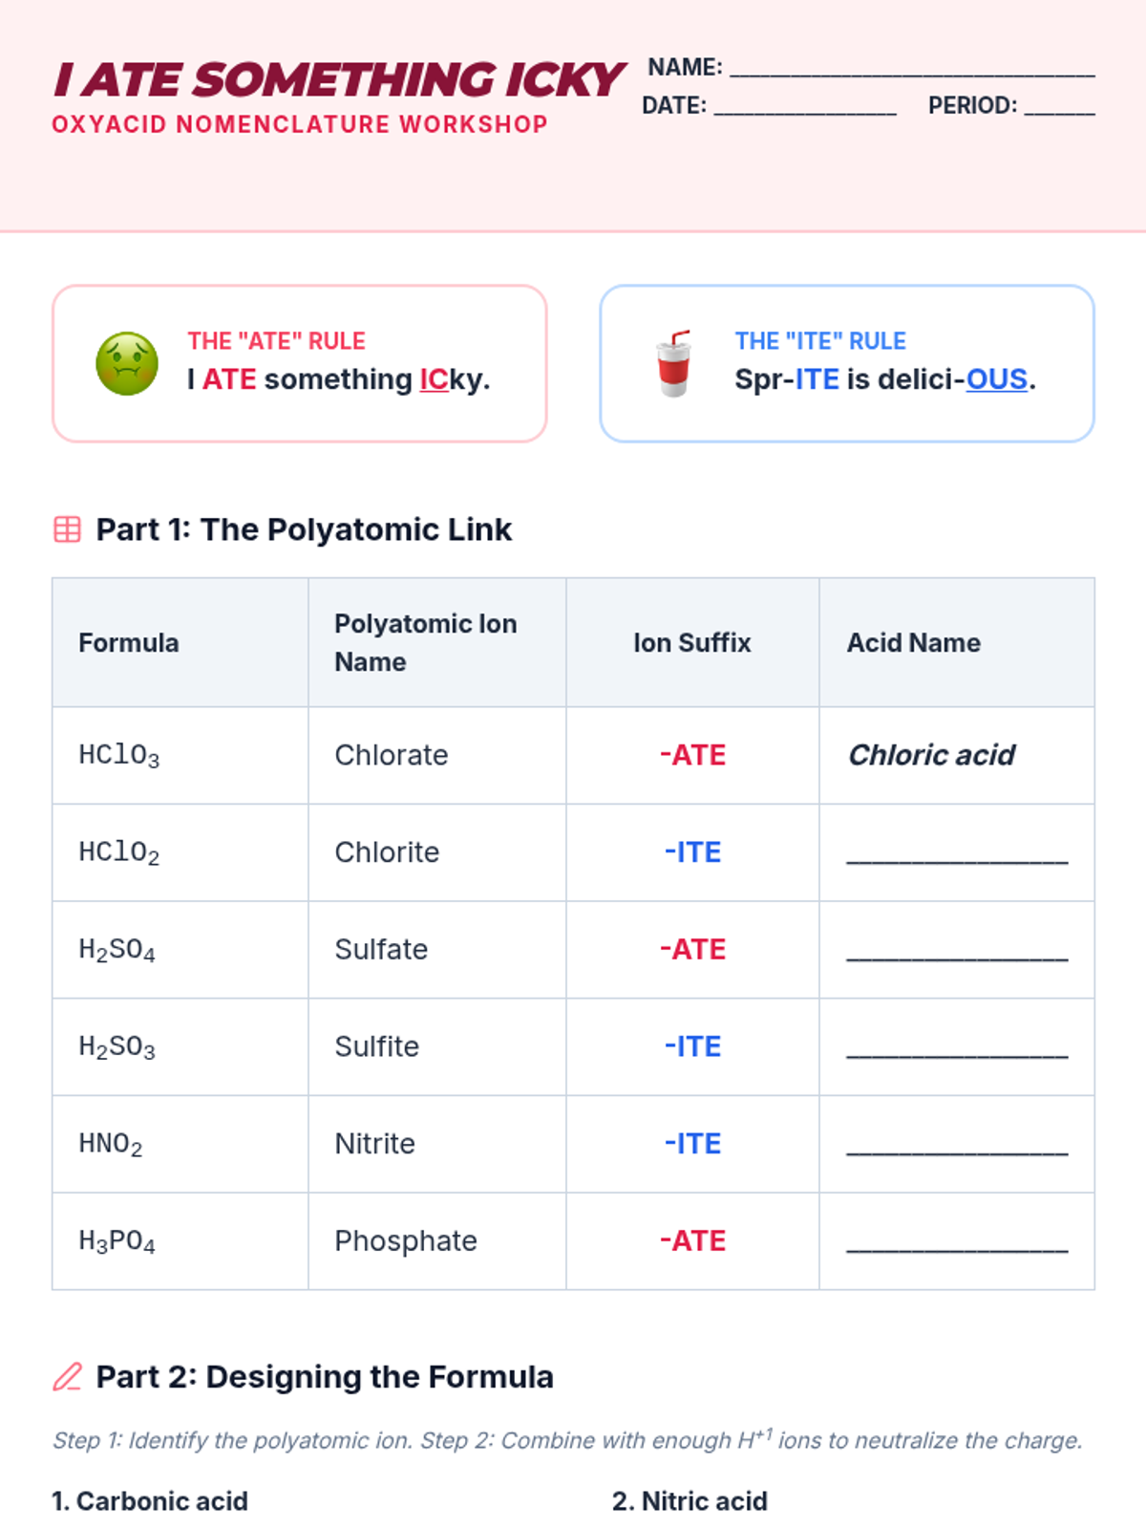Click the underlined "OUS" text

coord(996,379)
